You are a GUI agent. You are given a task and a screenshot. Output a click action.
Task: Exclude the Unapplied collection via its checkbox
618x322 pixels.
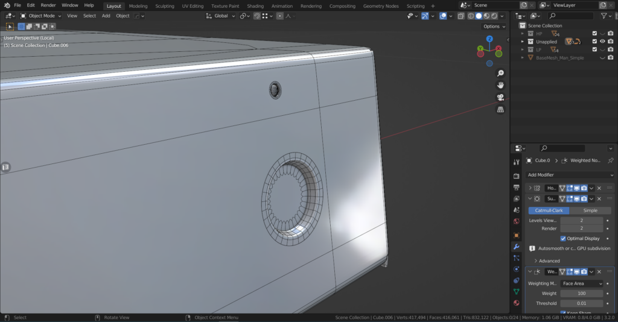tap(594, 42)
